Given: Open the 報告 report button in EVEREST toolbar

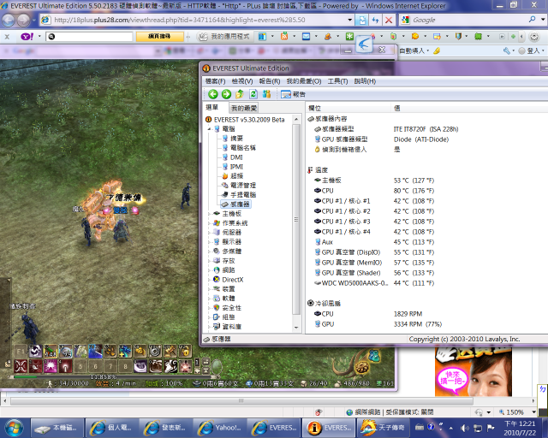Looking at the screenshot, I should click(x=293, y=94).
